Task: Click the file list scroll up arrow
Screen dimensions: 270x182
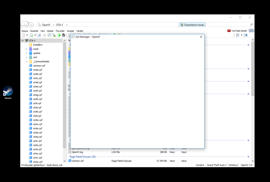Action: [253, 40]
